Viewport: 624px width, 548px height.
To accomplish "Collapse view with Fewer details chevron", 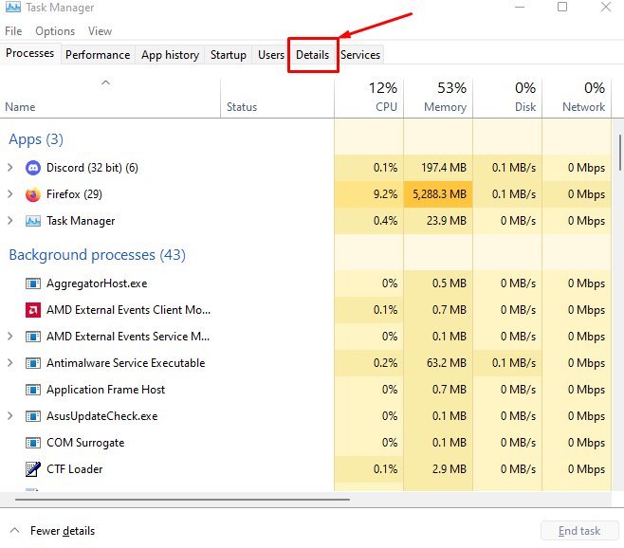I will [15, 531].
